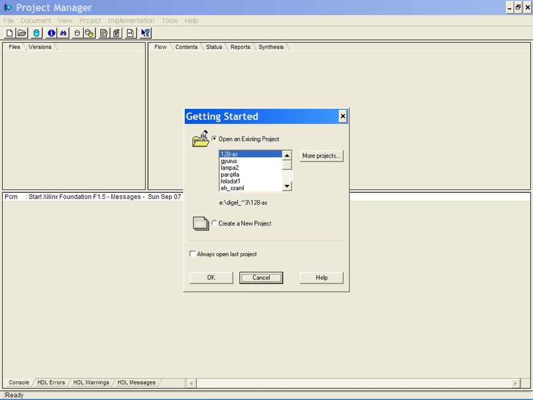Click the OK button
The width and height of the screenshot is (533, 400).
click(x=211, y=278)
